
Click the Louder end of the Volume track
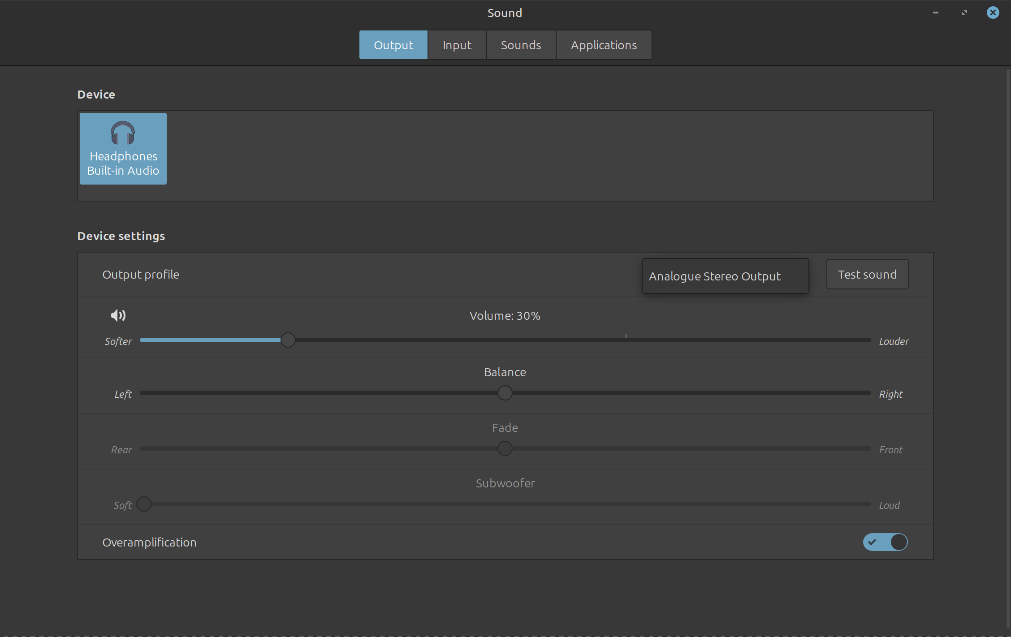tap(868, 340)
